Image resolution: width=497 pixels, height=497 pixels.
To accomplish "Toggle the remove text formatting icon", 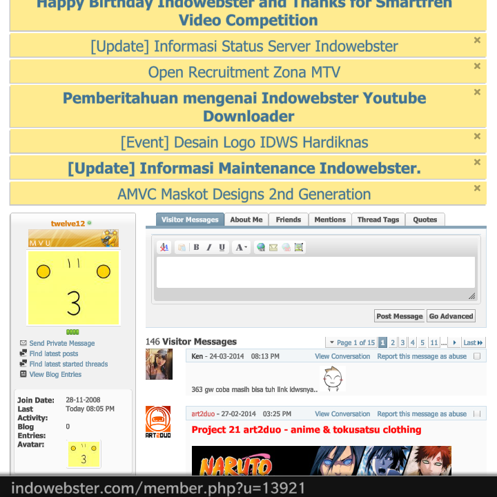I will point(164,247).
